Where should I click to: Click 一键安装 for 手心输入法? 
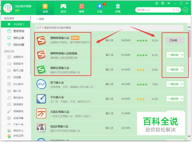point(173,99)
